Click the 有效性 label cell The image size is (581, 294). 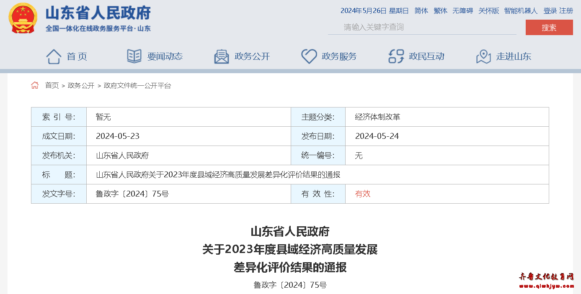click(x=318, y=194)
